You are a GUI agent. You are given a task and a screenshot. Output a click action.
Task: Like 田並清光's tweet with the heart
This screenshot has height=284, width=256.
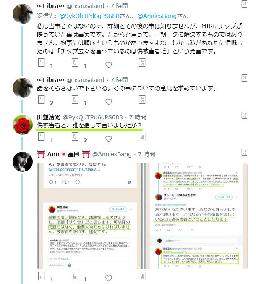pos(109,139)
